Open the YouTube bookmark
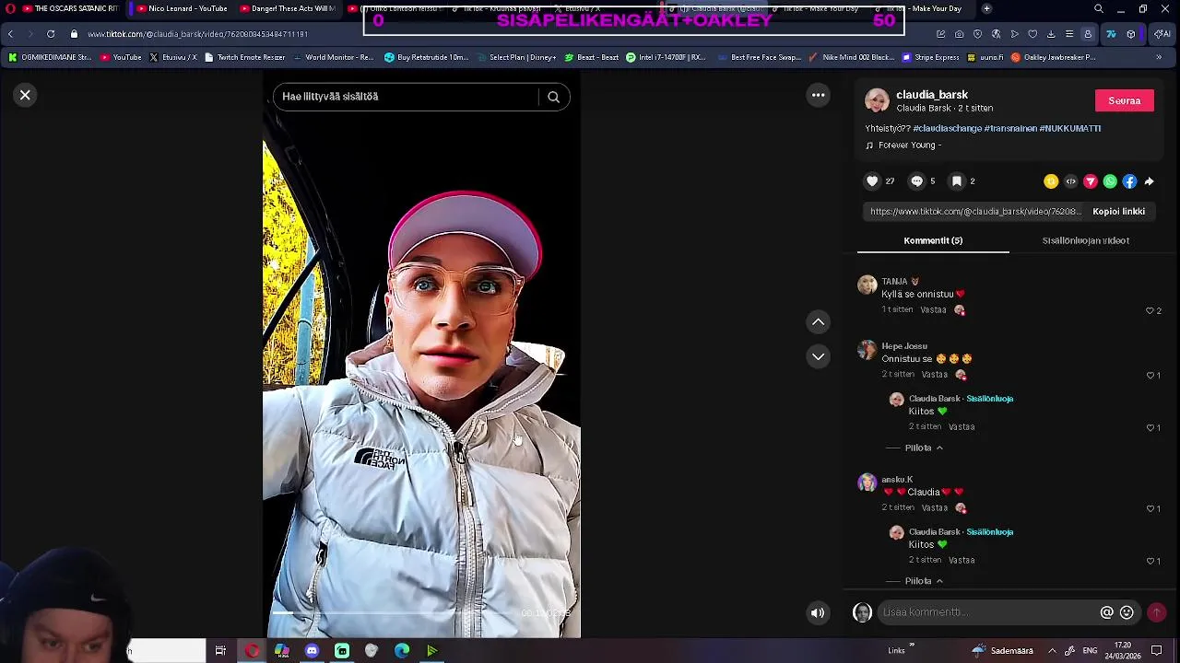The width and height of the screenshot is (1180, 663). (x=121, y=57)
